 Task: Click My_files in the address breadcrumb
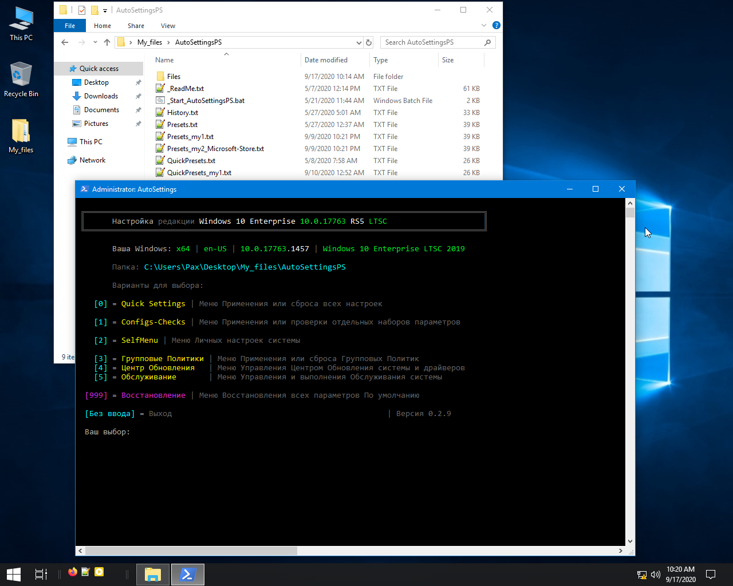pos(149,42)
